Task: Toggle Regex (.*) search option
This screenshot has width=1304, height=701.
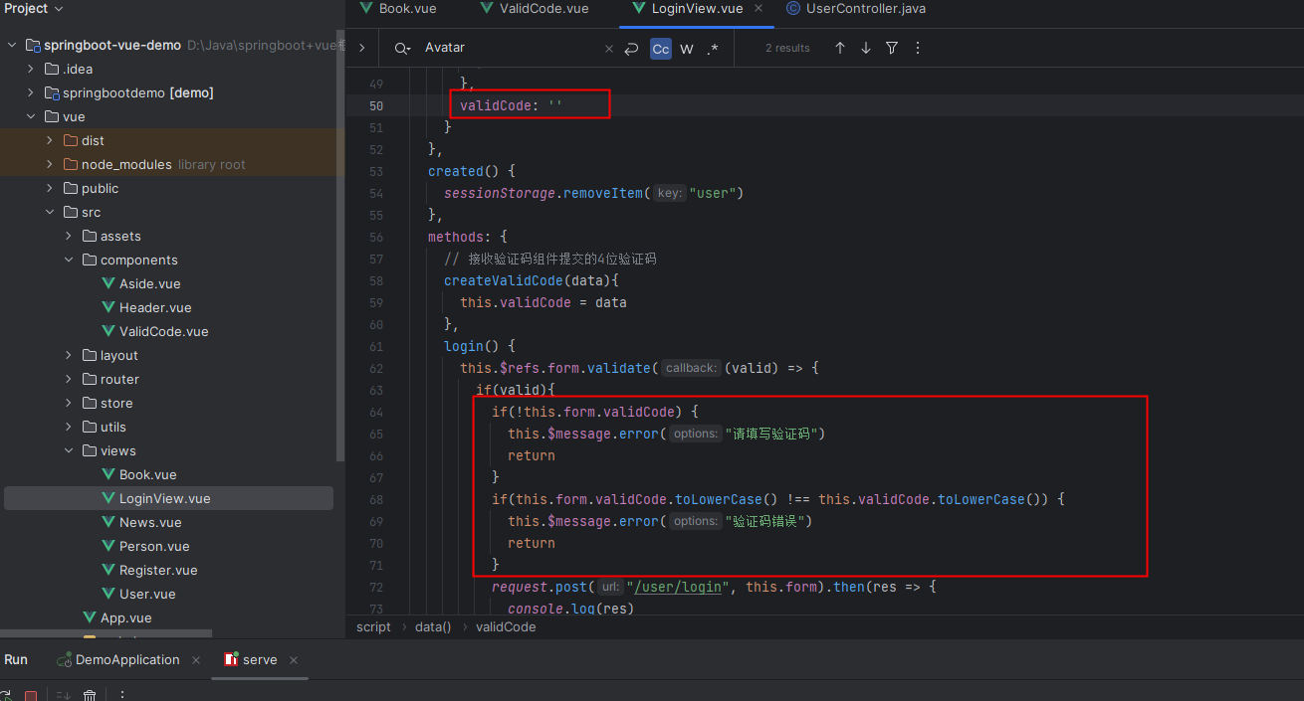Action: (713, 49)
